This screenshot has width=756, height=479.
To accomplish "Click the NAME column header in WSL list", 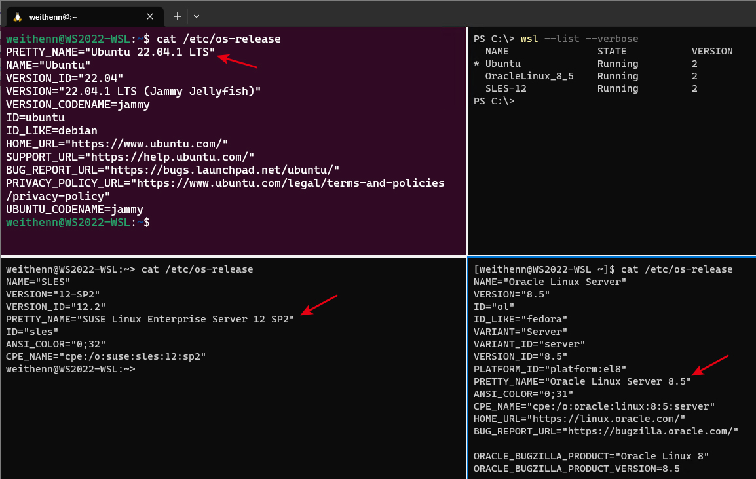I will (x=497, y=51).
